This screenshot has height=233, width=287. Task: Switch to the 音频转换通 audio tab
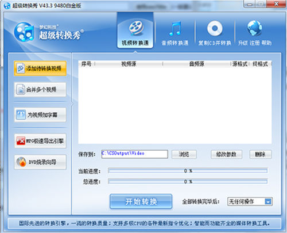[x=174, y=33]
